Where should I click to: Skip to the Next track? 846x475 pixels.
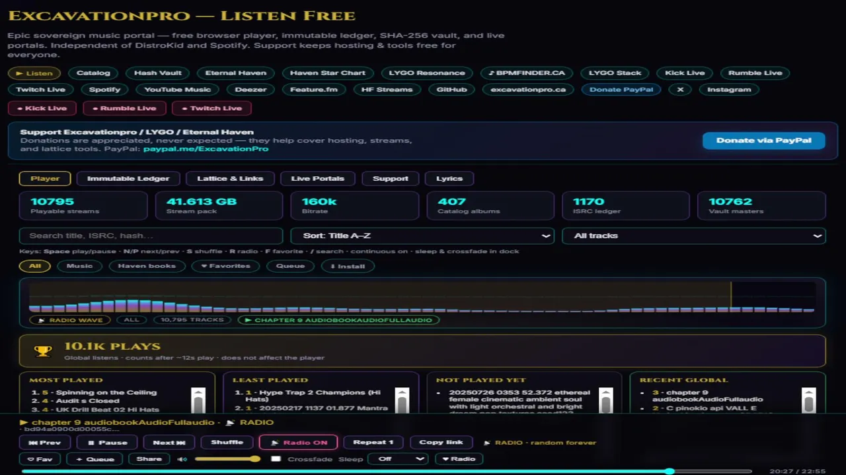click(169, 443)
